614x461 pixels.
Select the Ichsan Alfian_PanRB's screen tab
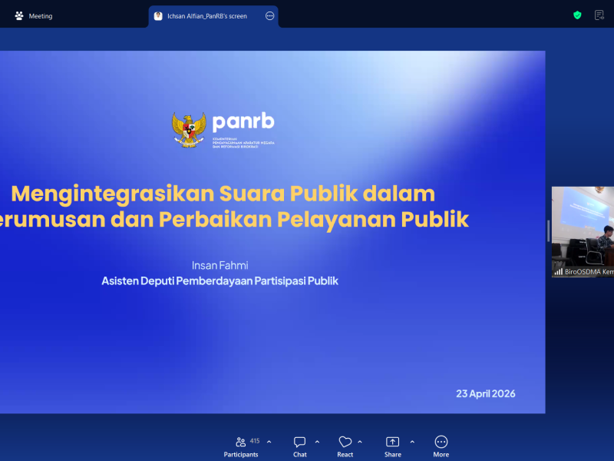pyautogui.click(x=207, y=16)
